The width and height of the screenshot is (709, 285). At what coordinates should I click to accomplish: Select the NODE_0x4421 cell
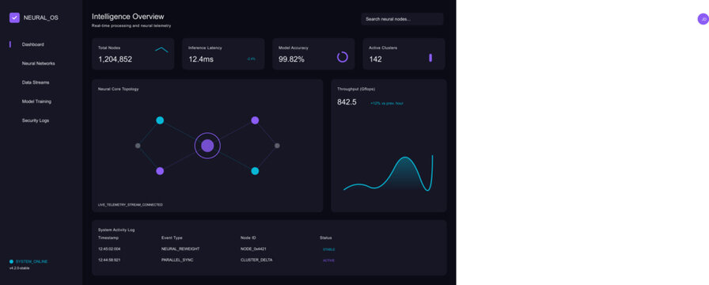pos(253,249)
